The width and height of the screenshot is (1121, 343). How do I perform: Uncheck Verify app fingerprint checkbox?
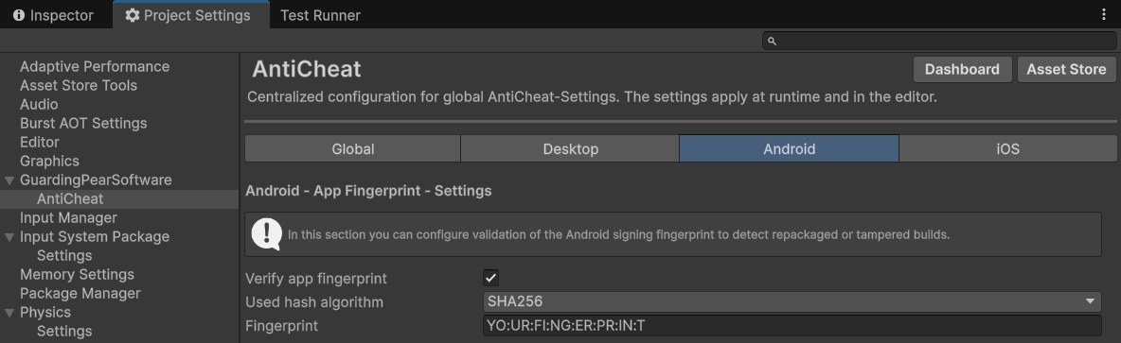click(491, 278)
